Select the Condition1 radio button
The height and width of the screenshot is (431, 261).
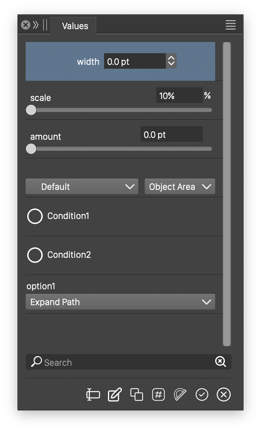[35, 216]
